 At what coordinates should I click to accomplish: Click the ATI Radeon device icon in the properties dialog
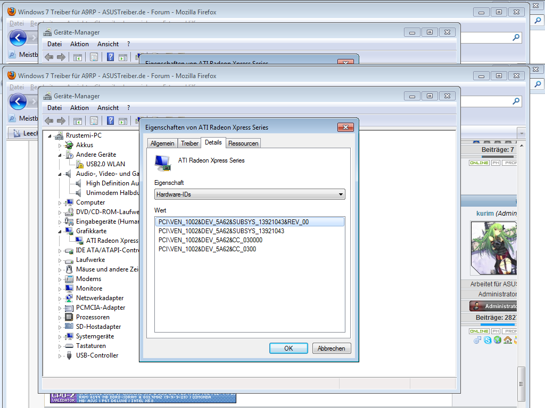(163, 164)
